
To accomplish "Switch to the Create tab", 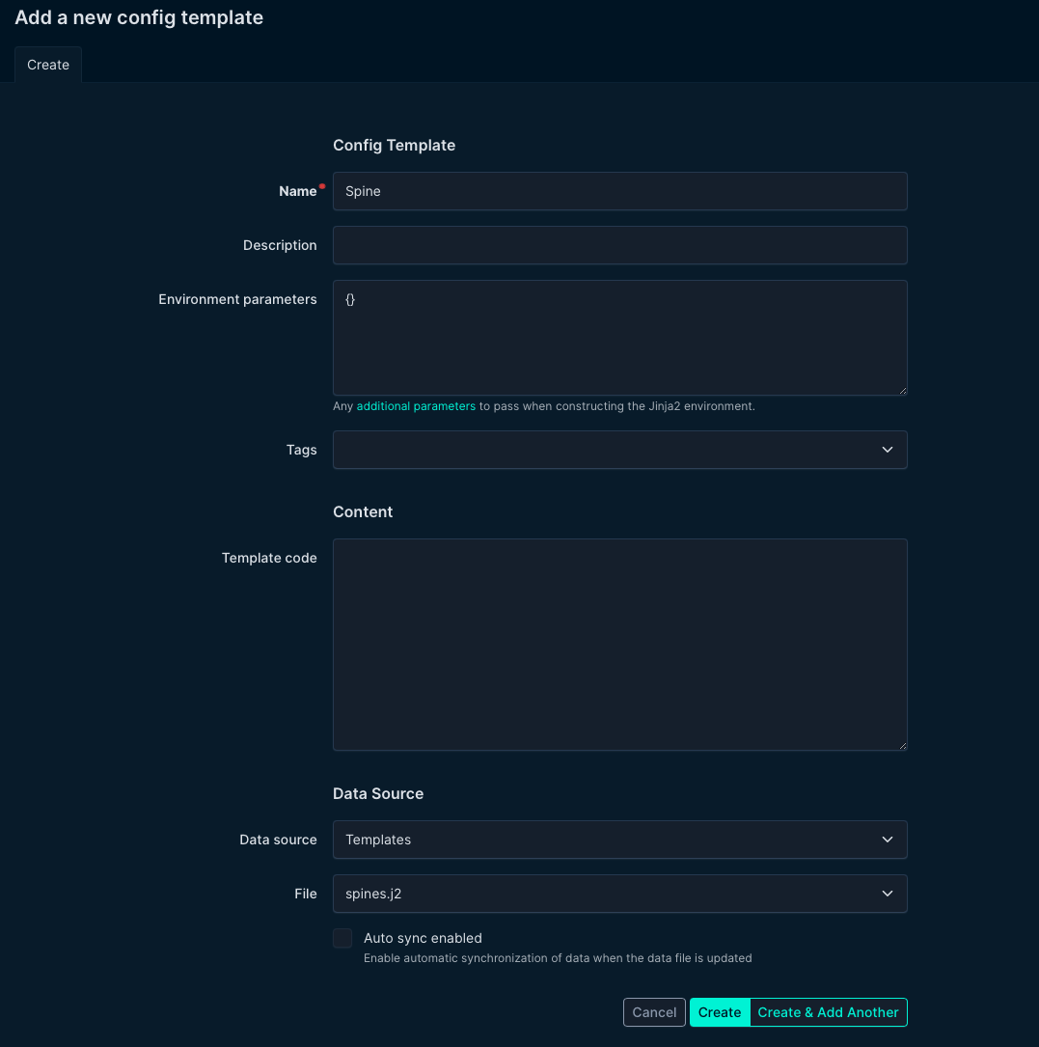I will click(x=47, y=65).
